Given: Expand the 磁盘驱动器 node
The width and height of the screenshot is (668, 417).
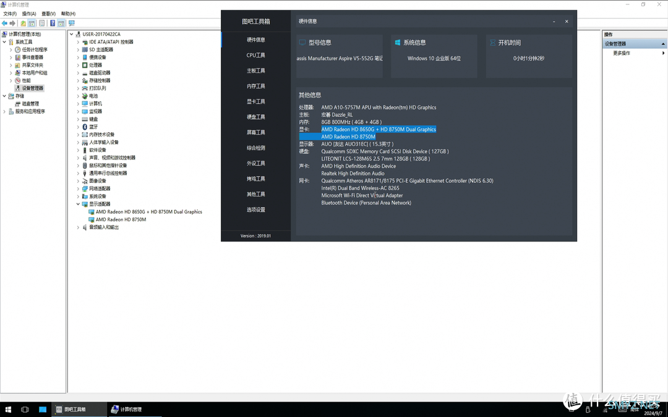Looking at the screenshot, I should [x=78, y=73].
